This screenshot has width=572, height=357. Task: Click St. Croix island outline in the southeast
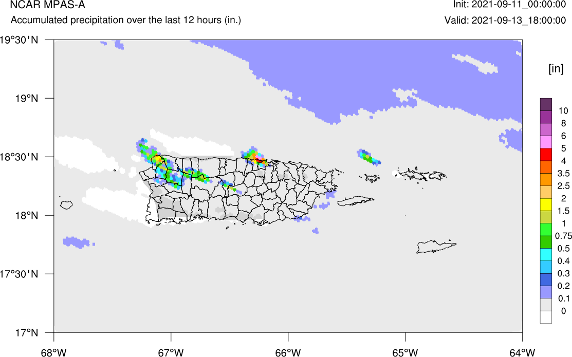[x=436, y=247]
